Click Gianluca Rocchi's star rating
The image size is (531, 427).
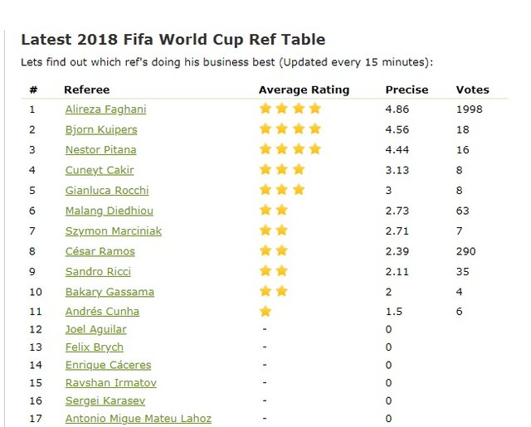(282, 190)
